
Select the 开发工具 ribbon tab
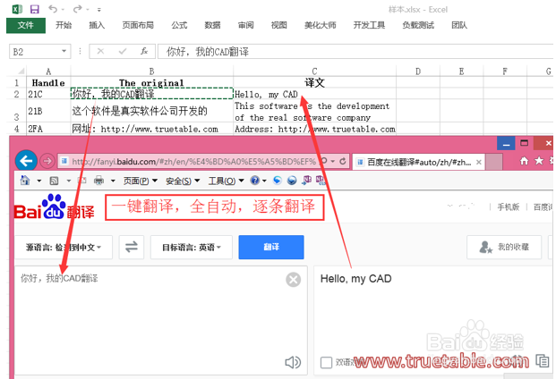[369, 25]
